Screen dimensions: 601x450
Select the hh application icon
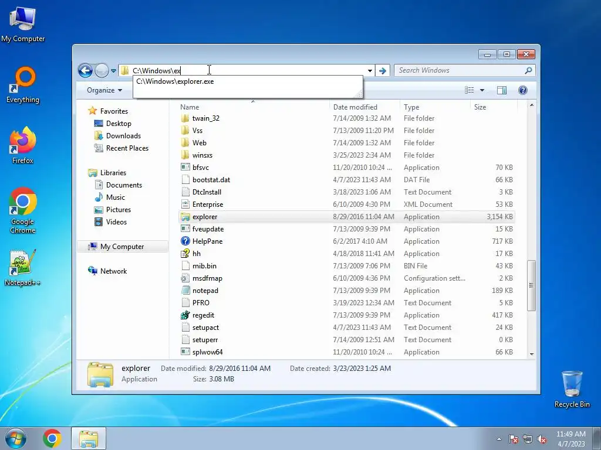[185, 253]
